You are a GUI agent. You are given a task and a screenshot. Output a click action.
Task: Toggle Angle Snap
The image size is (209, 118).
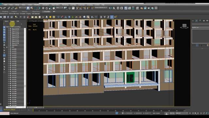[x=81, y=8]
